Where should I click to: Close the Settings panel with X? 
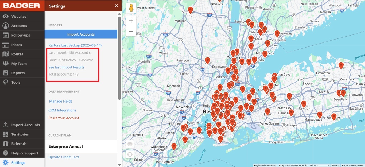tap(116, 6)
